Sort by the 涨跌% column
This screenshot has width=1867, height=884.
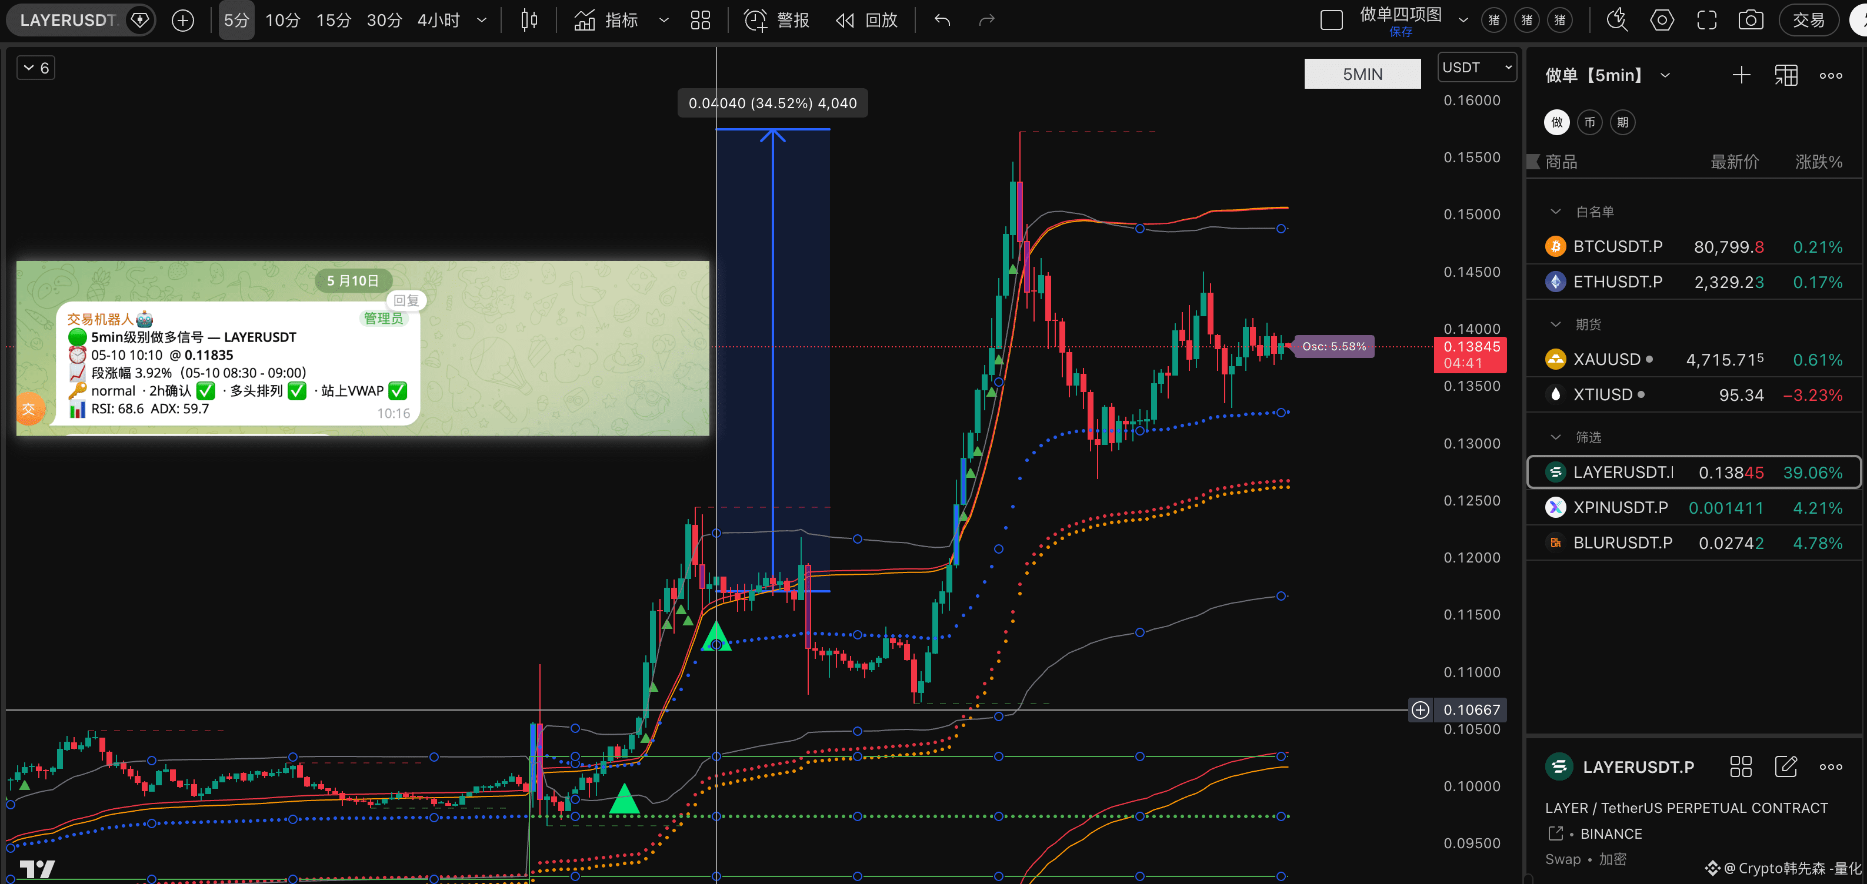pos(1818,162)
